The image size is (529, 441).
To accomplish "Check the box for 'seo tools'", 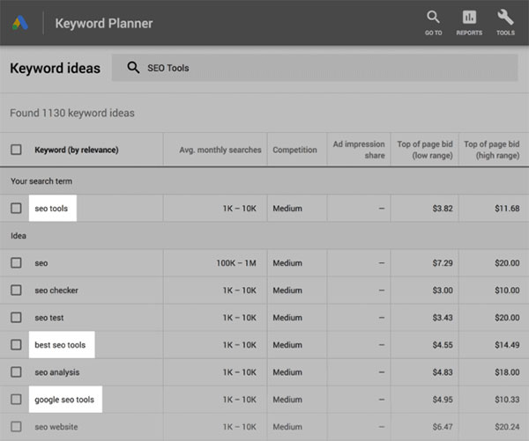I will [16, 209].
